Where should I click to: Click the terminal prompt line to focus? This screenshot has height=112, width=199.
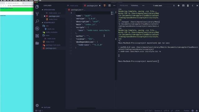139,61
